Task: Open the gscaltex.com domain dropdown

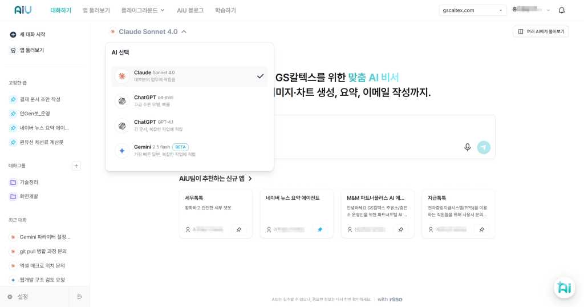Action: (472, 10)
